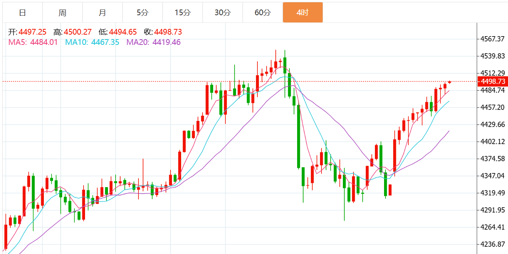Click the MA5 indicator value 4484.01
Image resolution: width=508 pixels, height=254 pixels.
[44, 42]
